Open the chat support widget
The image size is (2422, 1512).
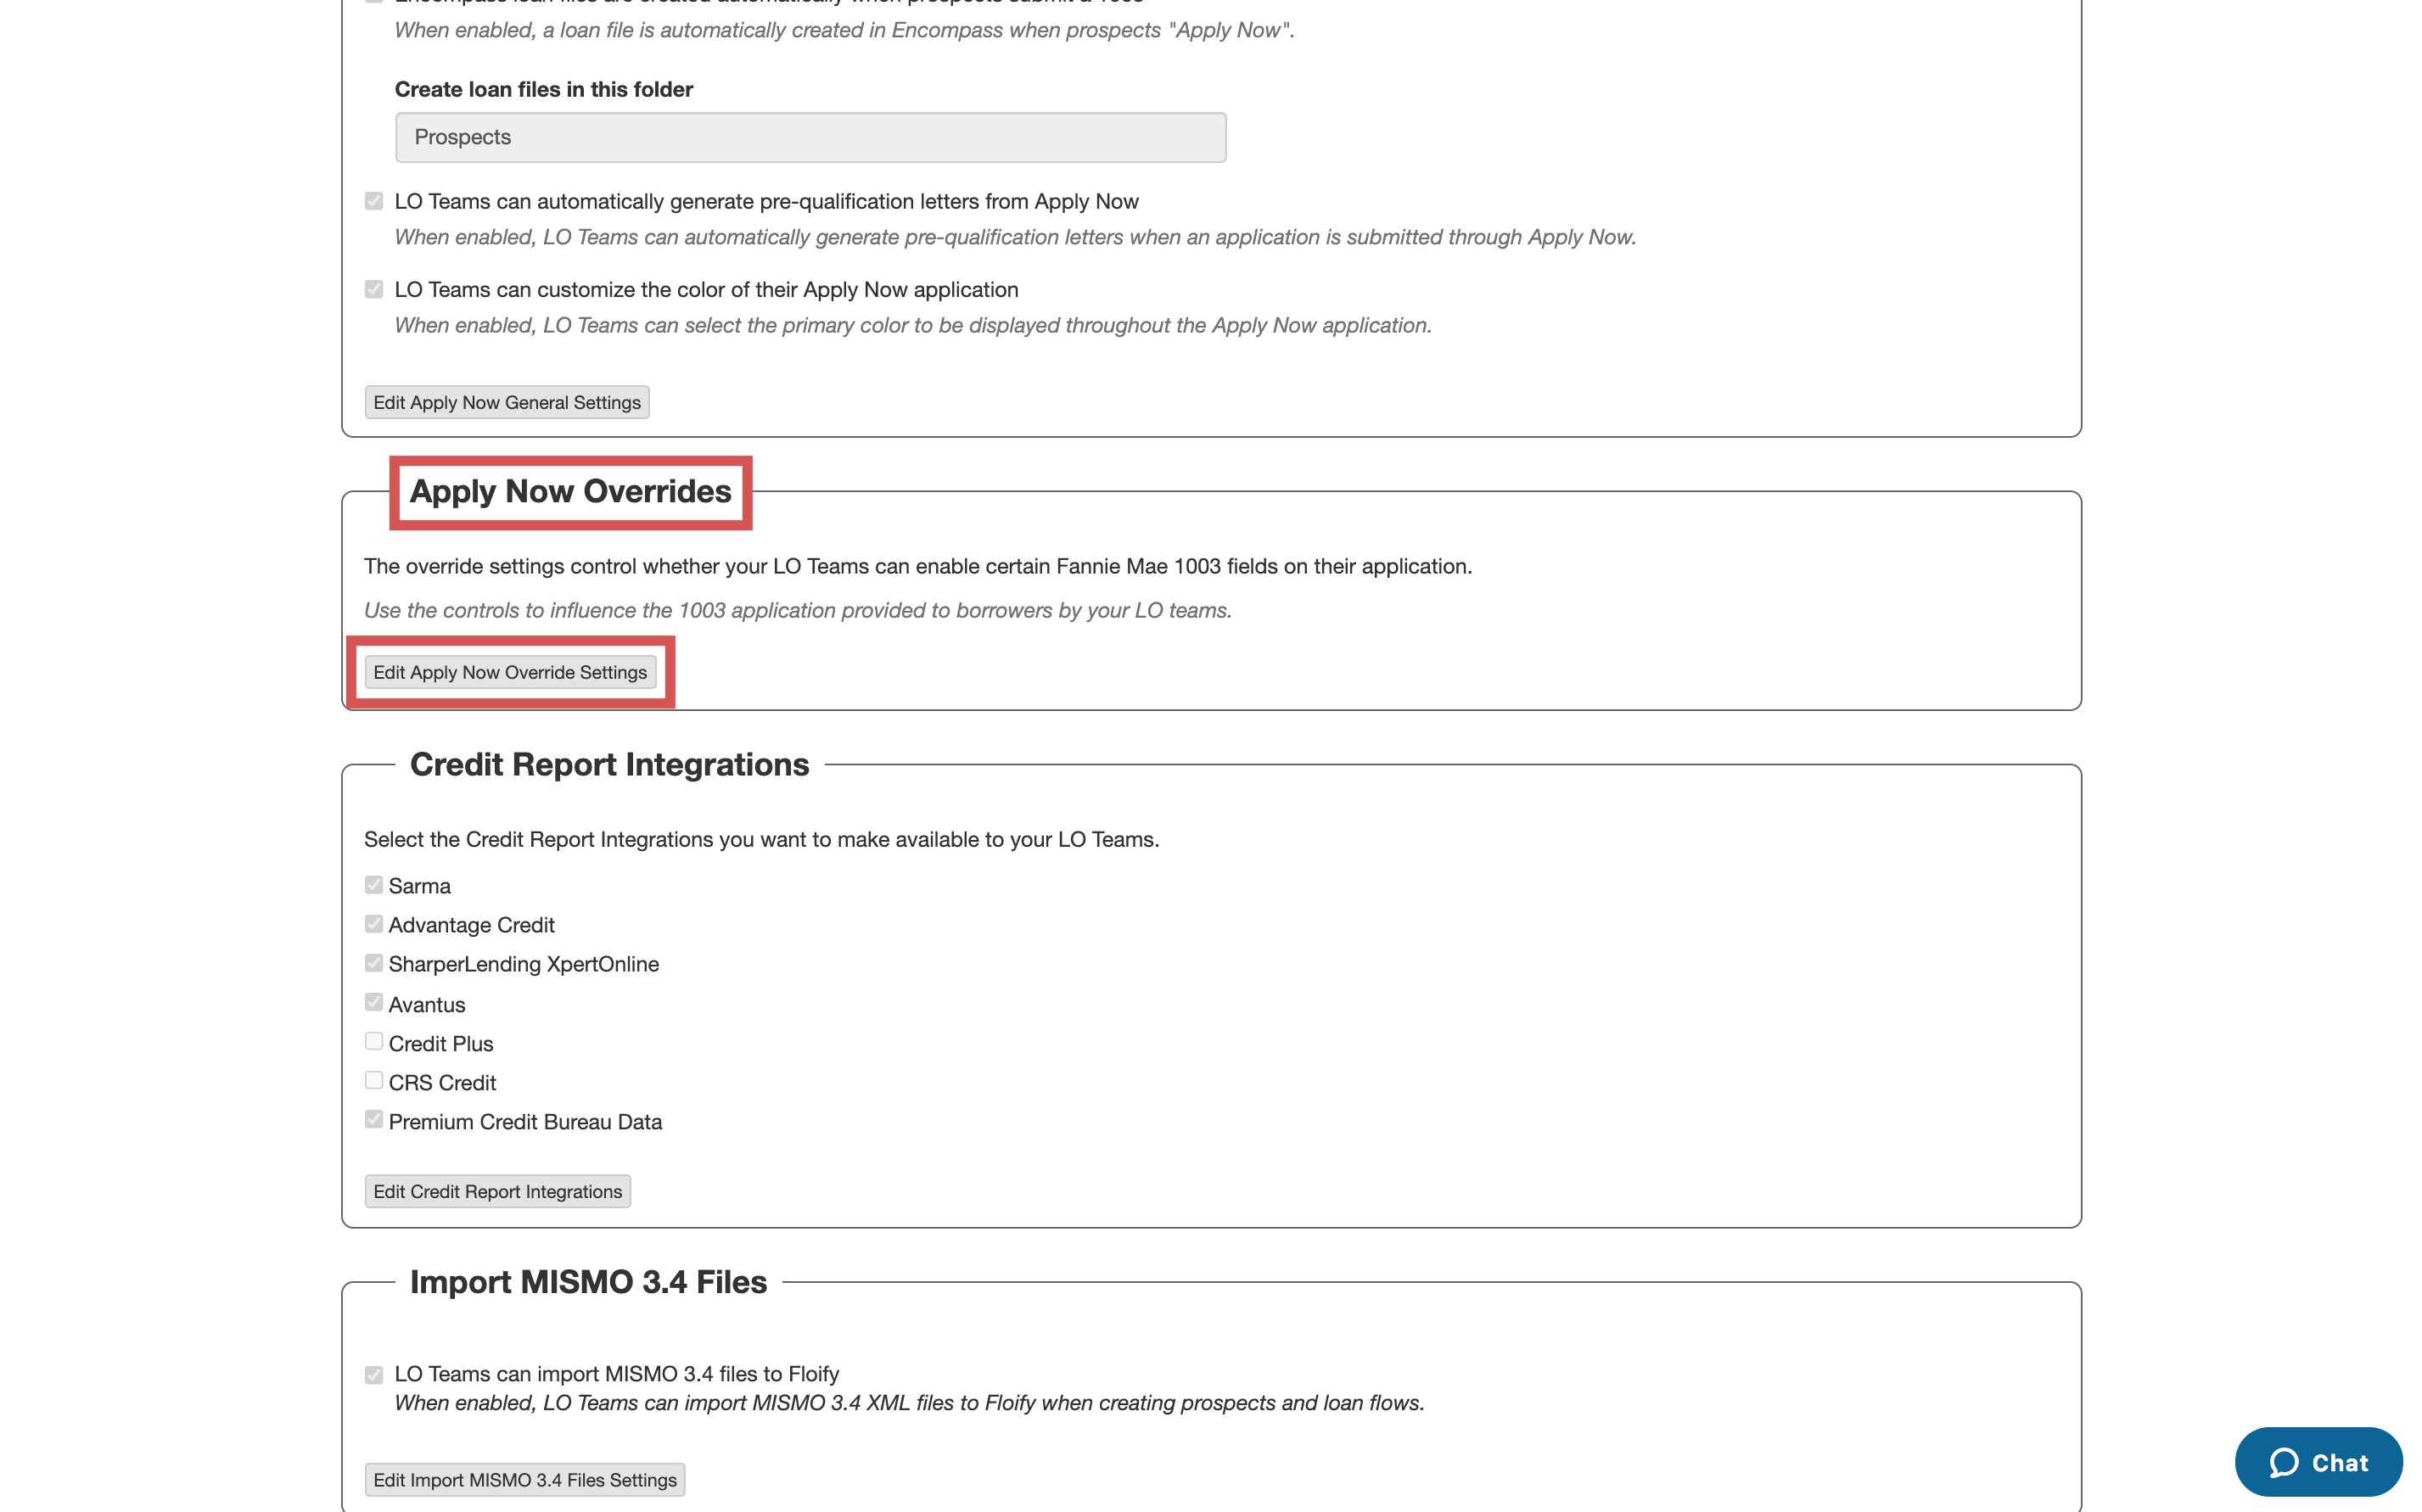point(2318,1461)
